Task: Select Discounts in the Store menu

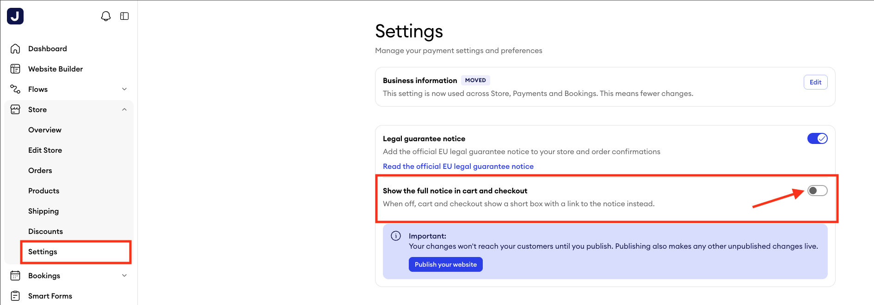Action: coord(45,231)
